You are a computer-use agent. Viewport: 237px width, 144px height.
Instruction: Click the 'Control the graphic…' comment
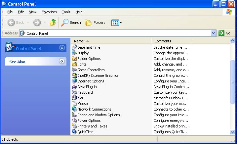click(x=171, y=75)
